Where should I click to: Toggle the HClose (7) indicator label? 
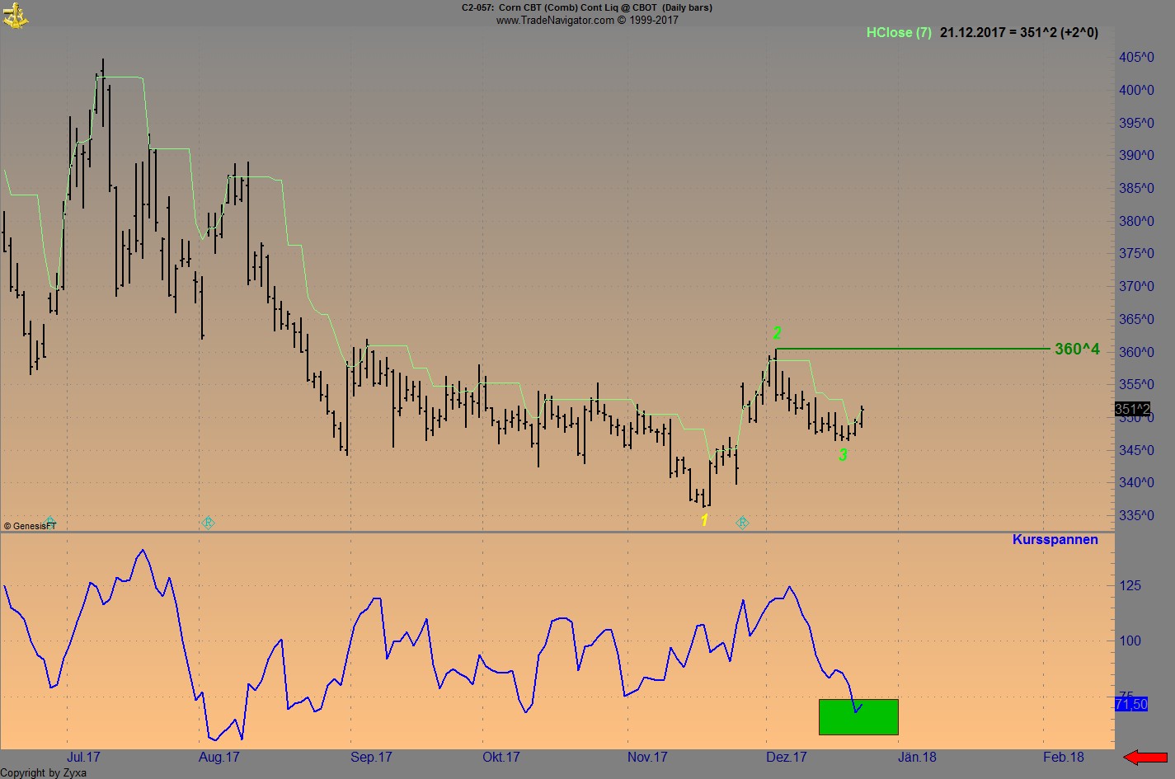click(x=899, y=33)
